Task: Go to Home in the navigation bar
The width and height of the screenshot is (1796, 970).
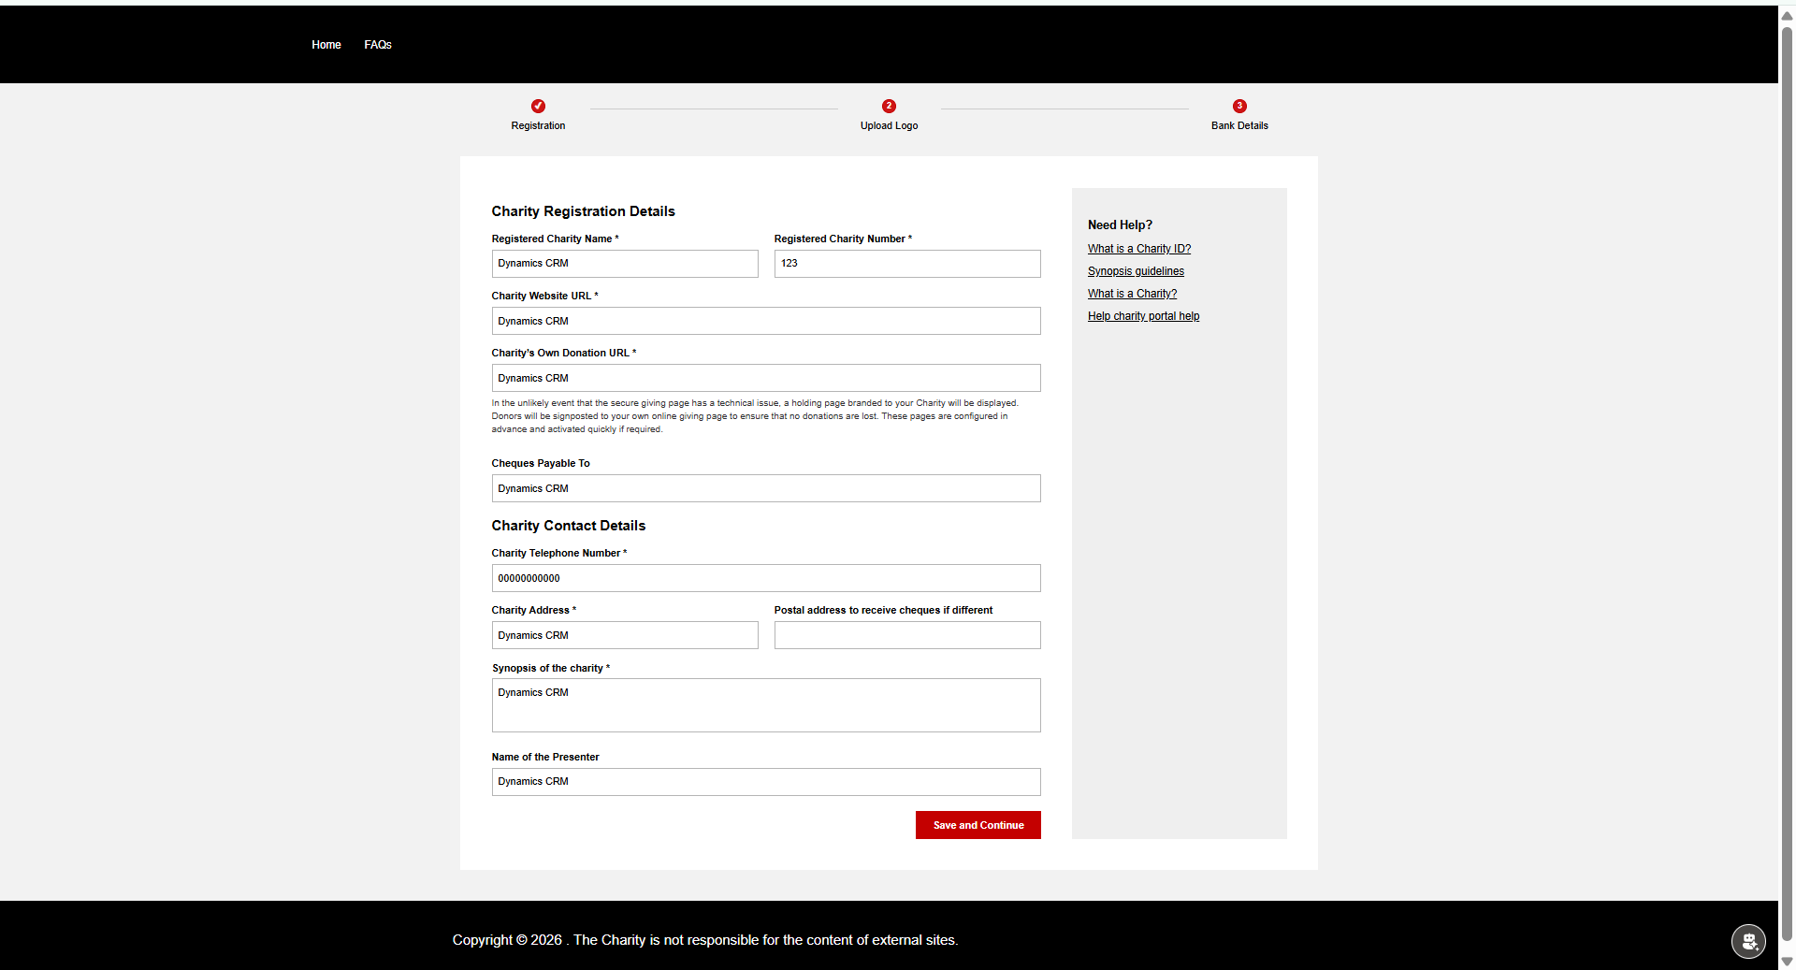Action: (x=326, y=45)
